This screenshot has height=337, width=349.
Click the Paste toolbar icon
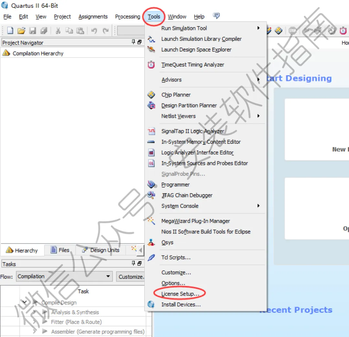click(x=80, y=30)
